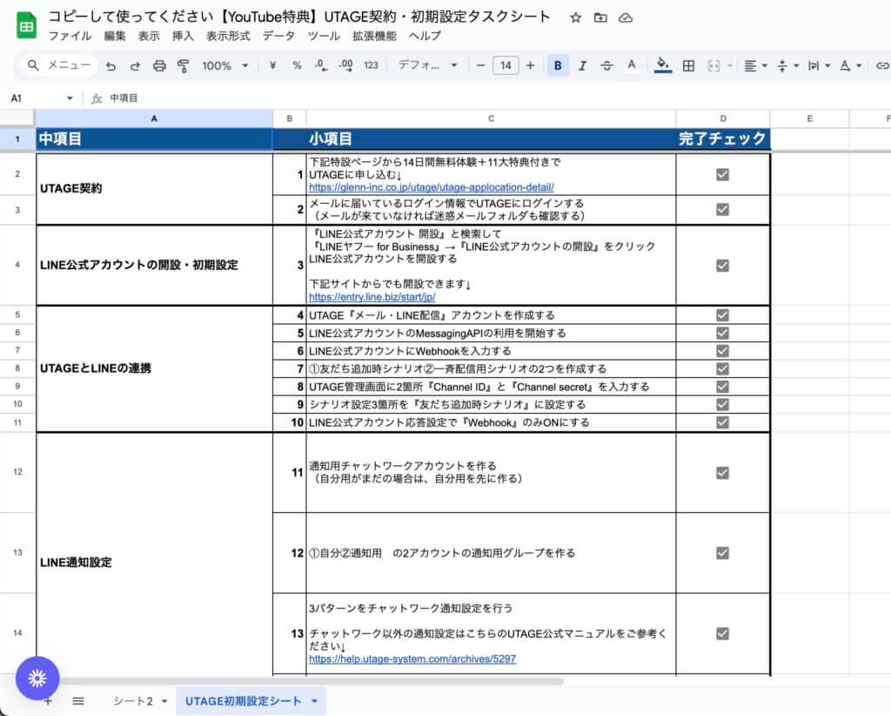Viewport: 891px width, 716px height.
Task: Toggle bold formatting
Action: [x=558, y=65]
